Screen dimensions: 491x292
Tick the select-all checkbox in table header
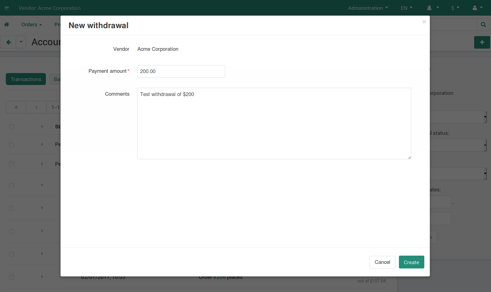point(12,127)
